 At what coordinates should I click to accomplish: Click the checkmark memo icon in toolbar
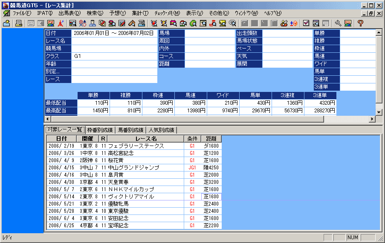[306, 23]
